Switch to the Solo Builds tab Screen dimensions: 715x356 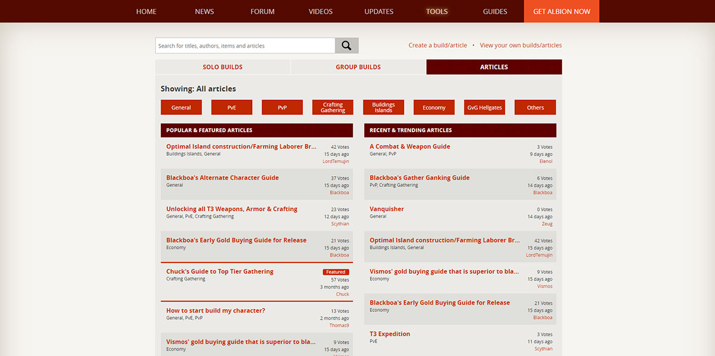[223, 67]
